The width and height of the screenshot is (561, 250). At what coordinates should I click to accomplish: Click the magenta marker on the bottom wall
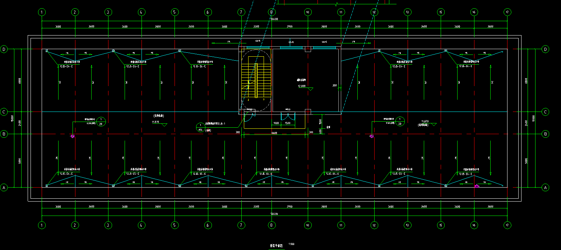click(x=476, y=186)
